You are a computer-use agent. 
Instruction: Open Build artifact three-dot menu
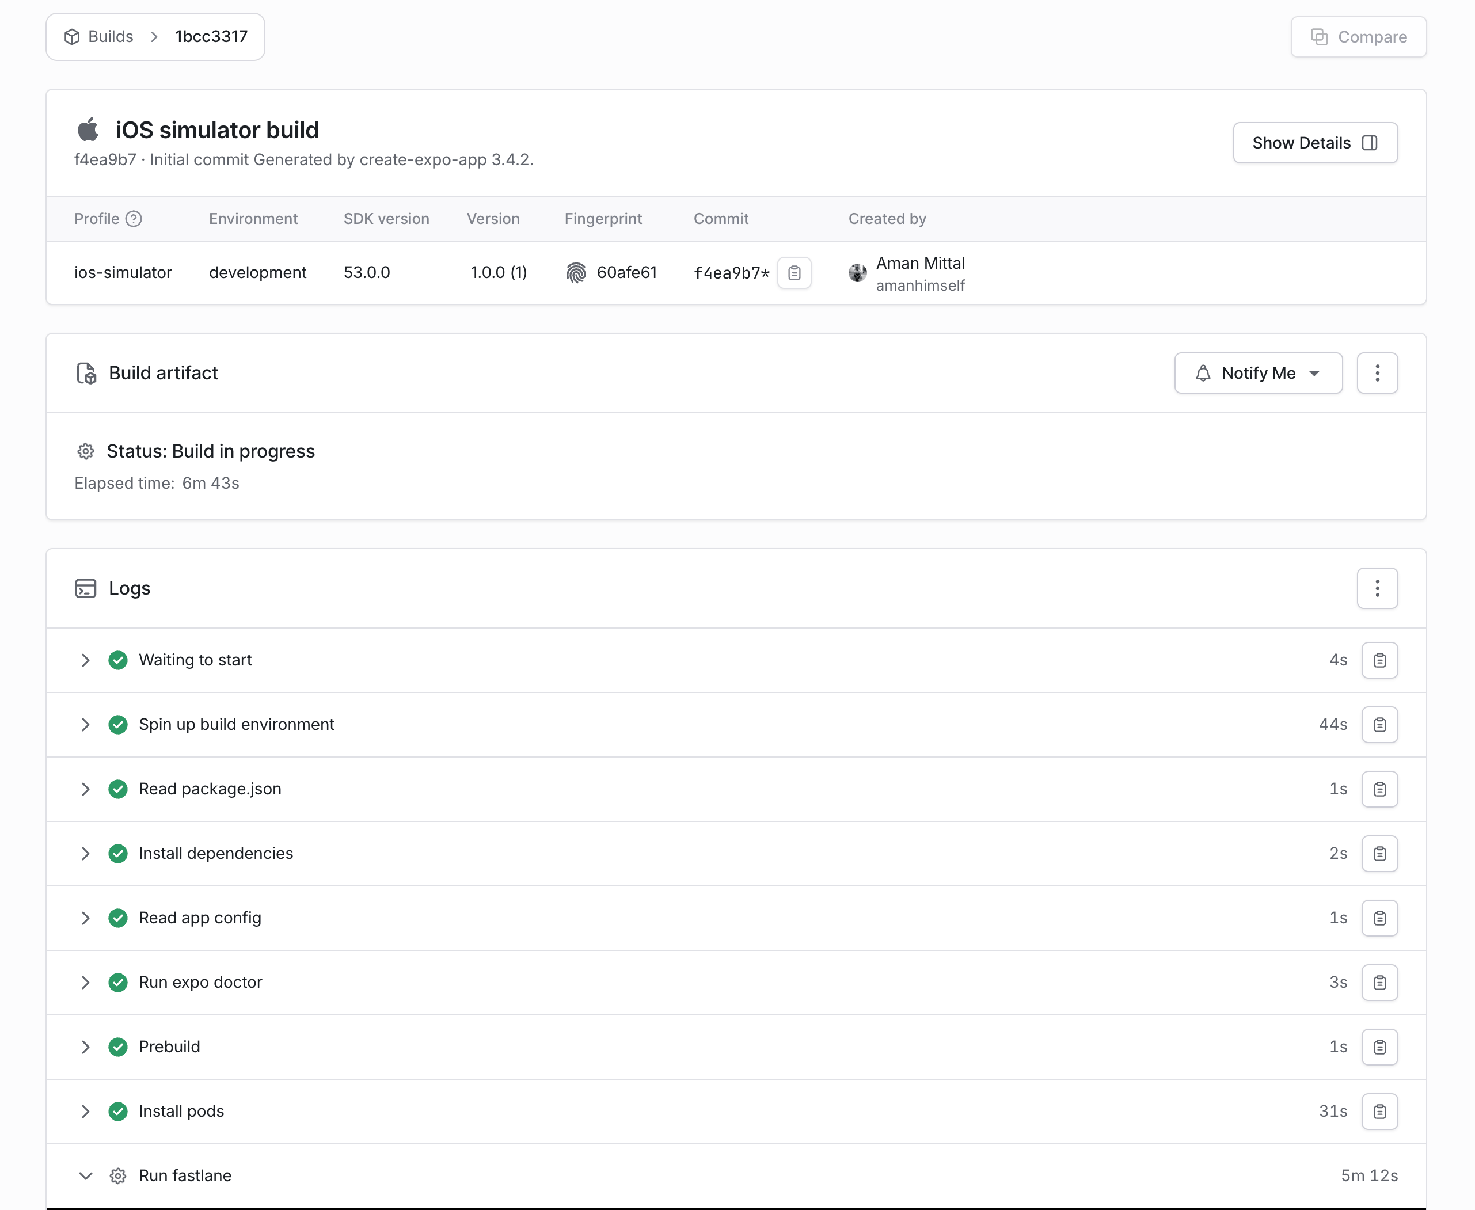1377,373
